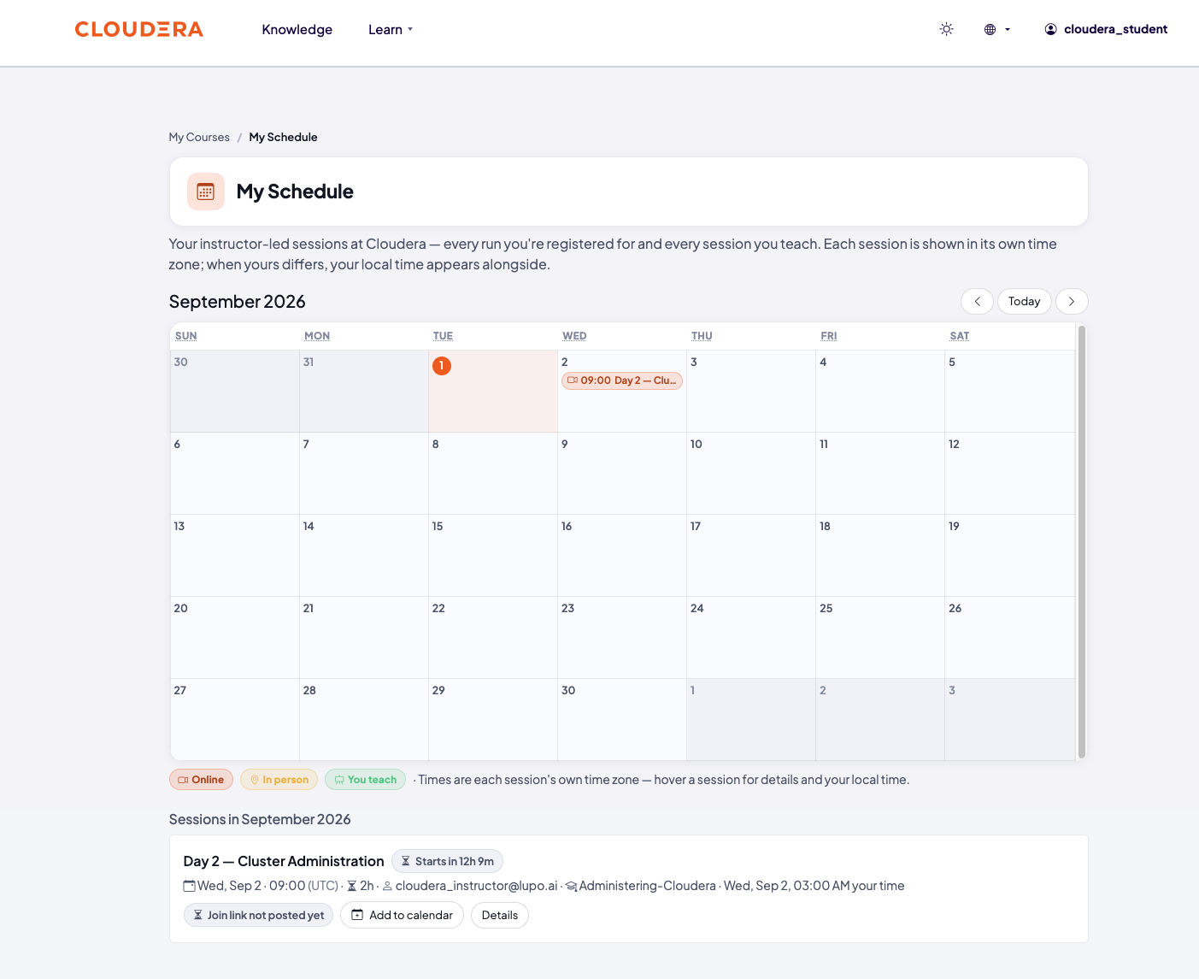Open the 09:00 Day 2 calendar event
Viewport: 1199px width, 979px height.
[x=622, y=380]
